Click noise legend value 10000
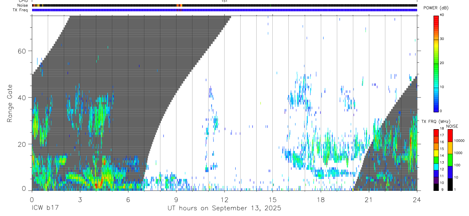469x216 pixels. tap(459, 141)
